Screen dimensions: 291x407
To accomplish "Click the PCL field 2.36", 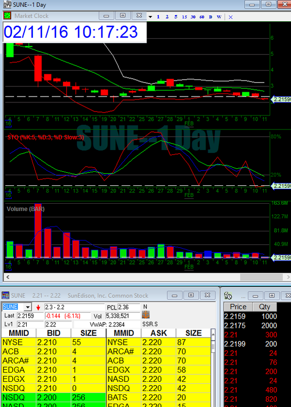I will pyautogui.click(x=129, y=308).
